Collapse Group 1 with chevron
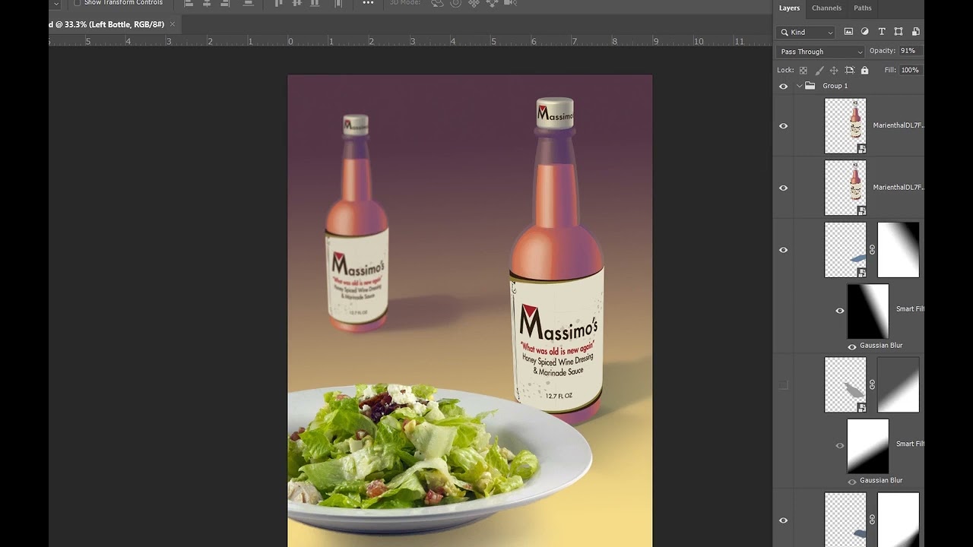This screenshot has height=547, width=973. pyautogui.click(x=799, y=86)
